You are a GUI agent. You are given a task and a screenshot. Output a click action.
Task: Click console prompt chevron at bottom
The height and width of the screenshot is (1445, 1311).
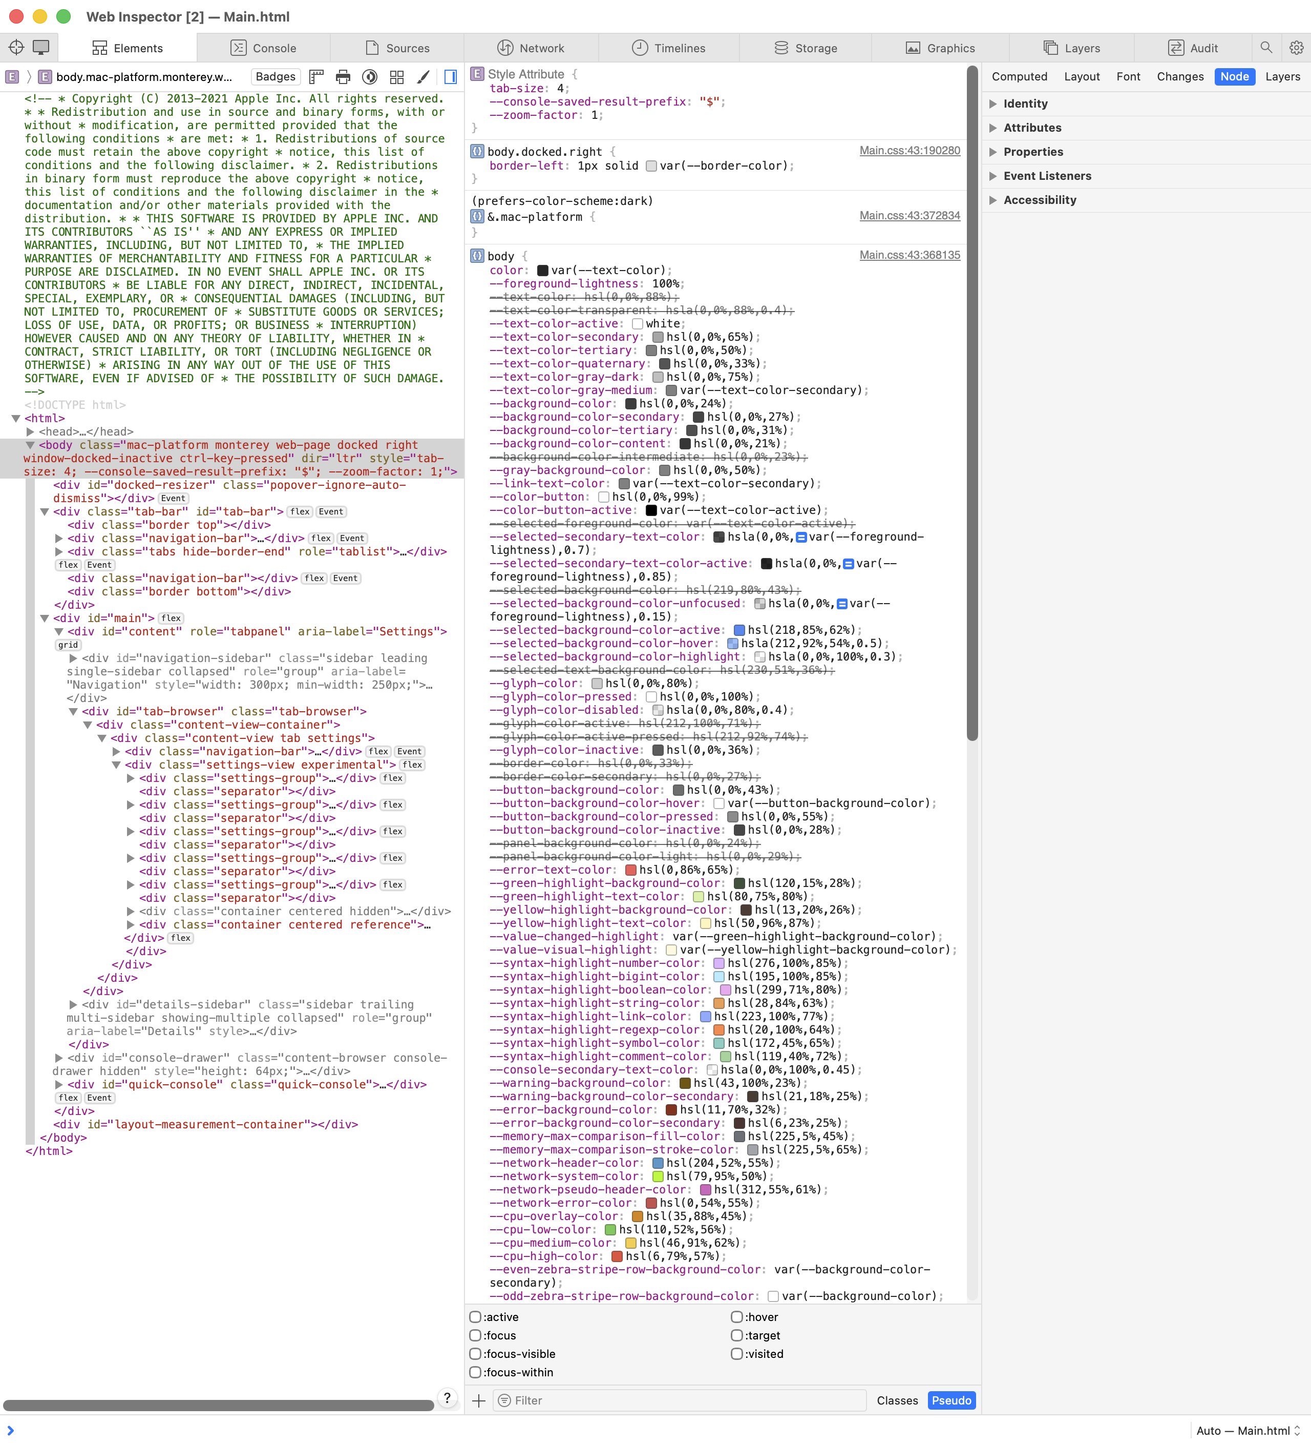click(10, 1430)
